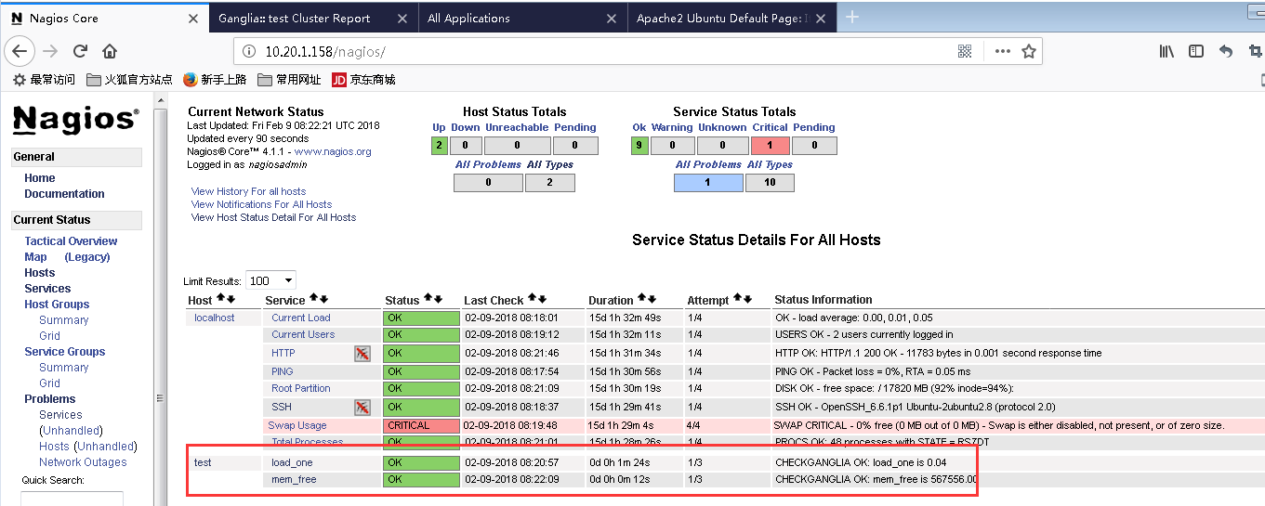Click the notifications disabled icon beside SSH
This screenshot has height=506, width=1265.
pyautogui.click(x=362, y=407)
